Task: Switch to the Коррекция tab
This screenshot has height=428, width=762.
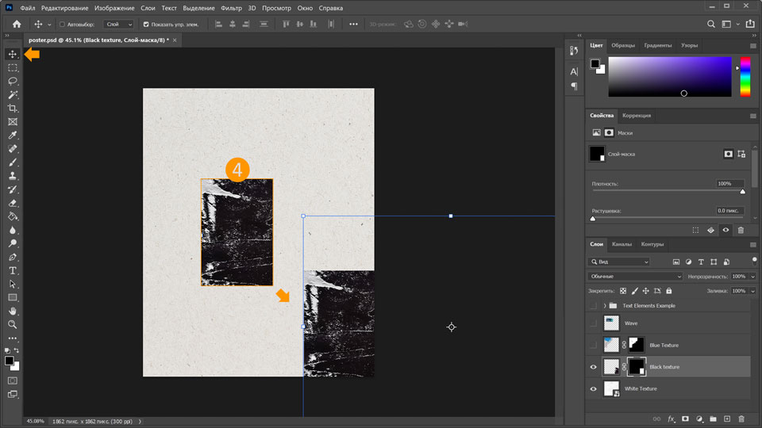Action: [x=637, y=115]
